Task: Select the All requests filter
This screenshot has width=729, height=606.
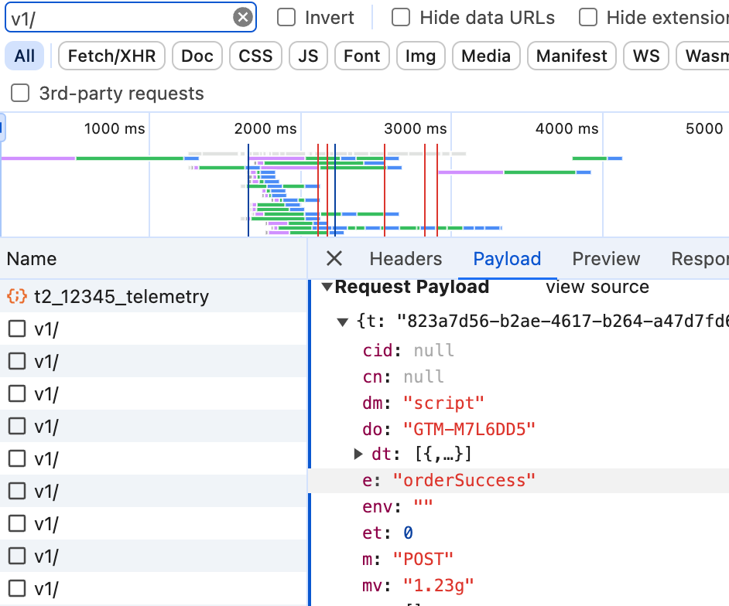Action: 22,56
